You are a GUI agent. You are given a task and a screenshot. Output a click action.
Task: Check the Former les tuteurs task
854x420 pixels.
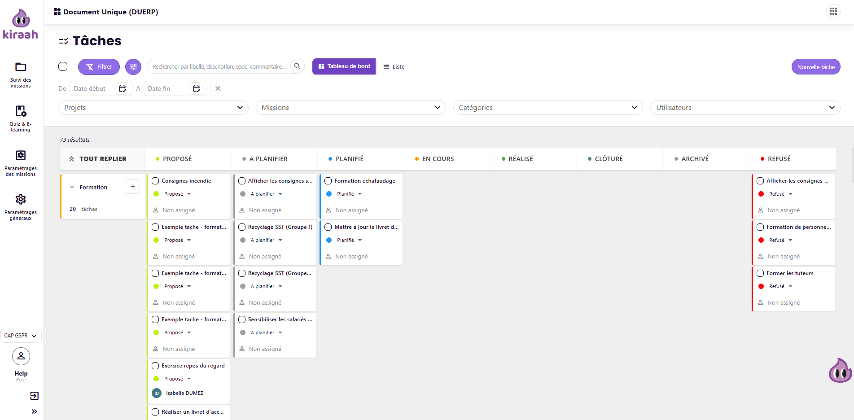point(760,273)
